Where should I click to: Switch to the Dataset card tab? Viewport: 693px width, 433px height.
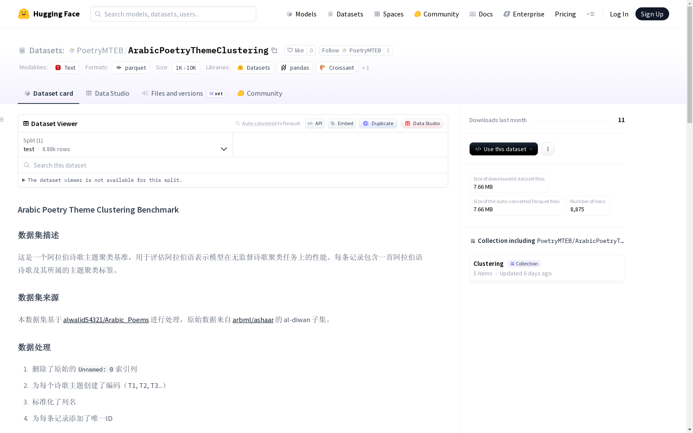(49, 93)
